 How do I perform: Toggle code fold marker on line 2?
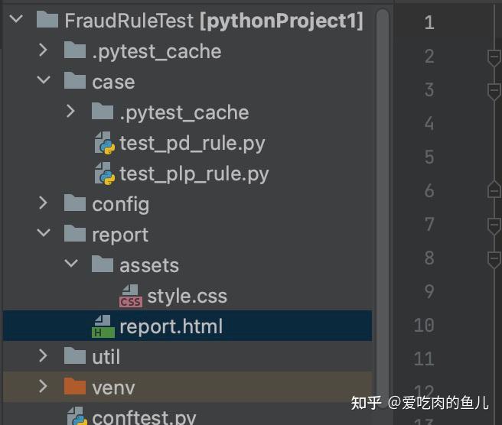click(x=494, y=57)
